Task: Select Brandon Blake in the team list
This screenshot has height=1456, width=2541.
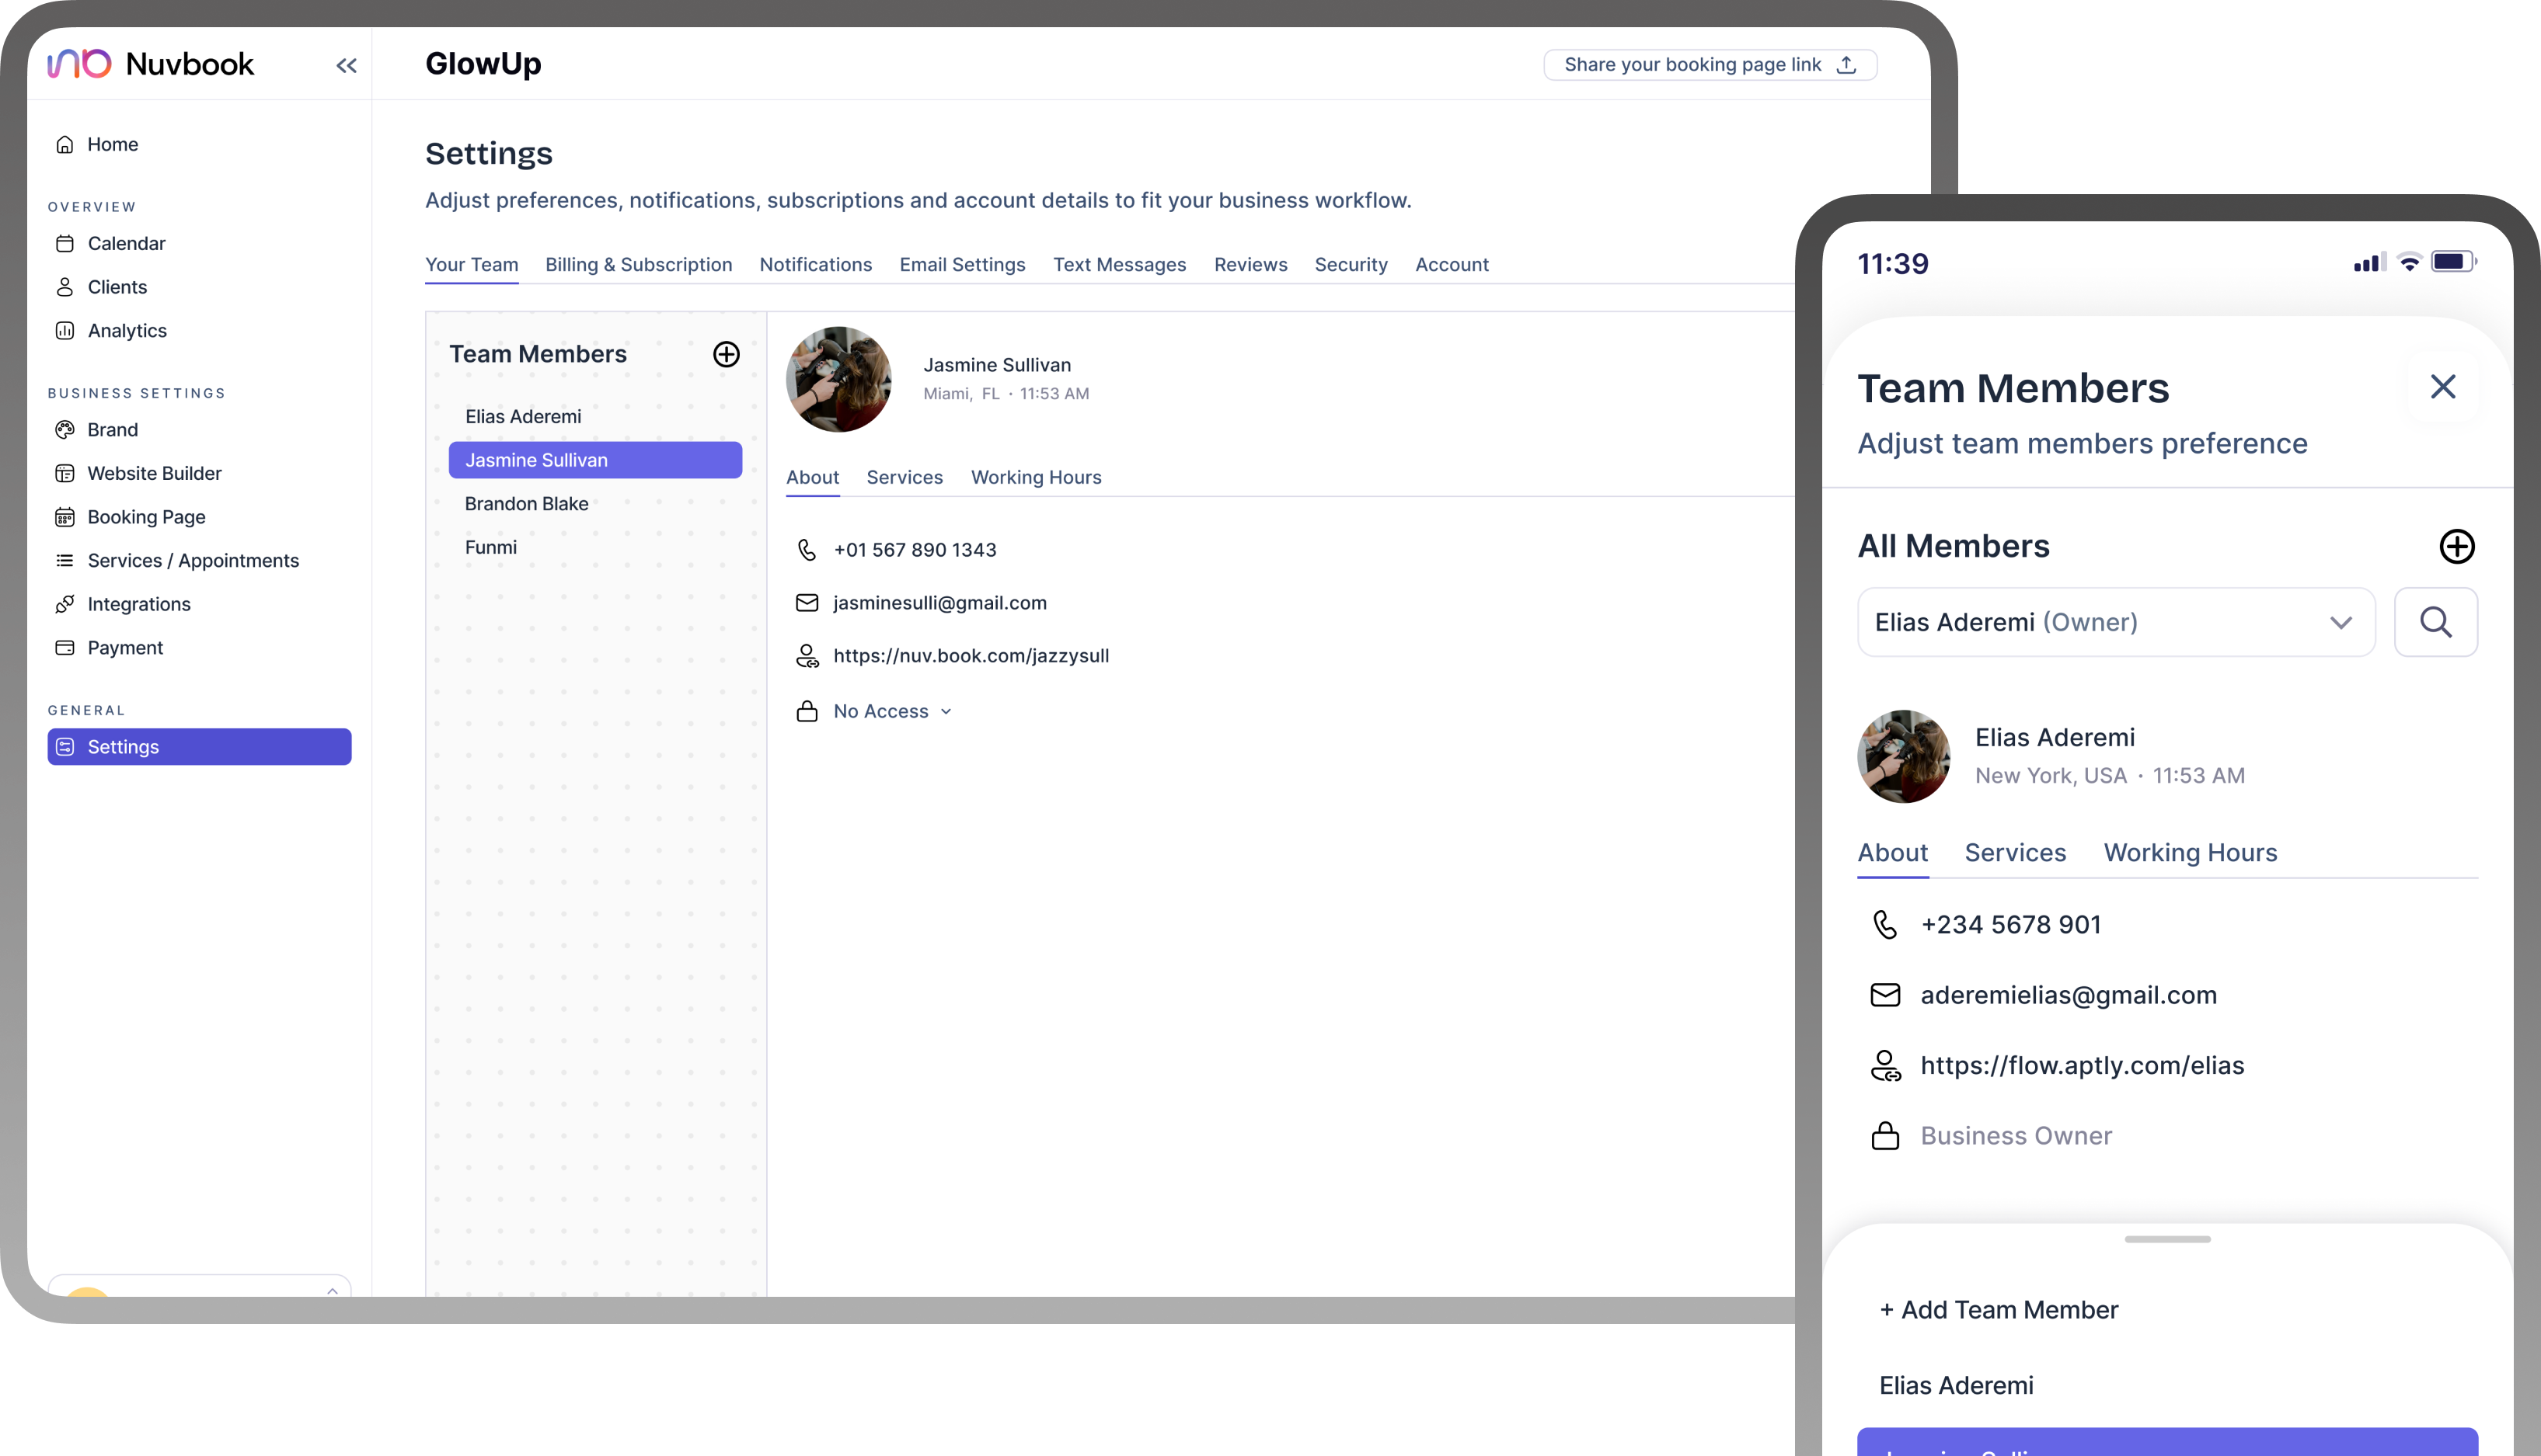Action: click(x=595, y=504)
